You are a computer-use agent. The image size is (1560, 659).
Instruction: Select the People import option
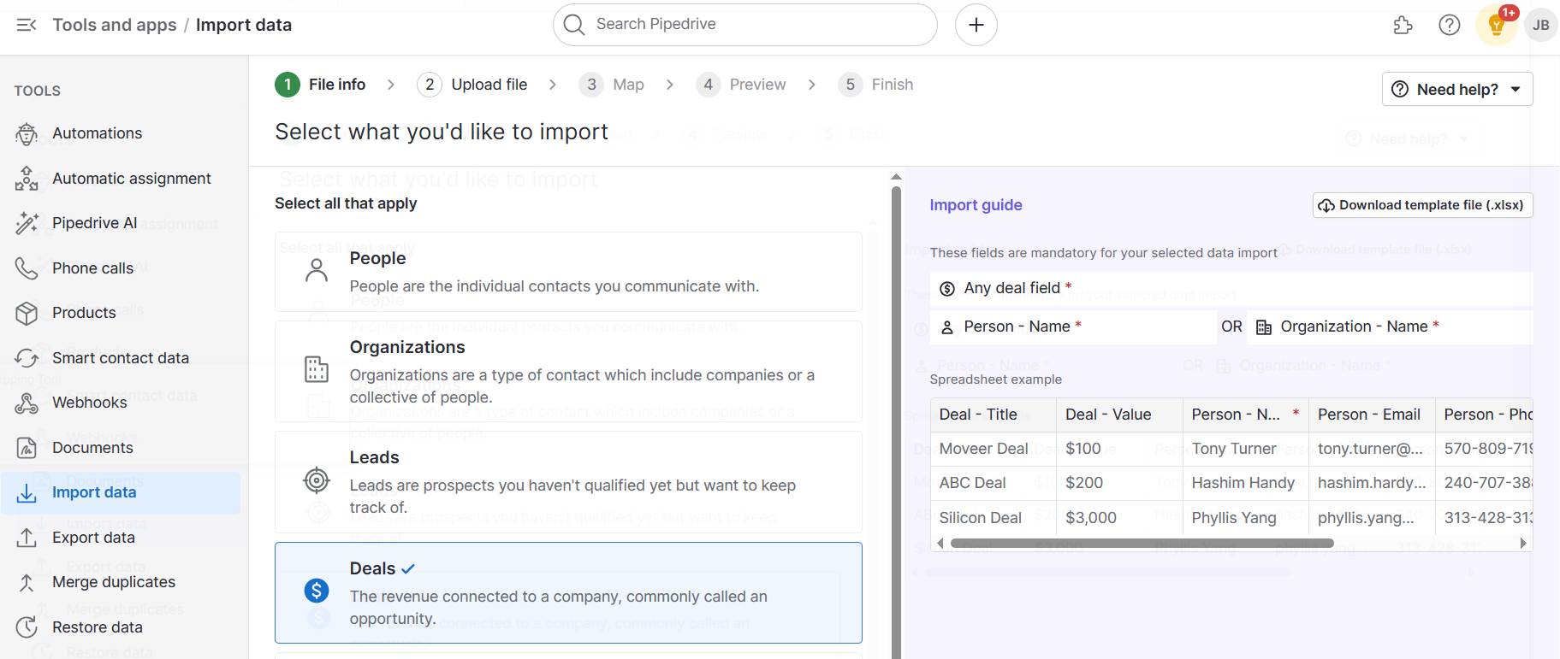point(568,272)
